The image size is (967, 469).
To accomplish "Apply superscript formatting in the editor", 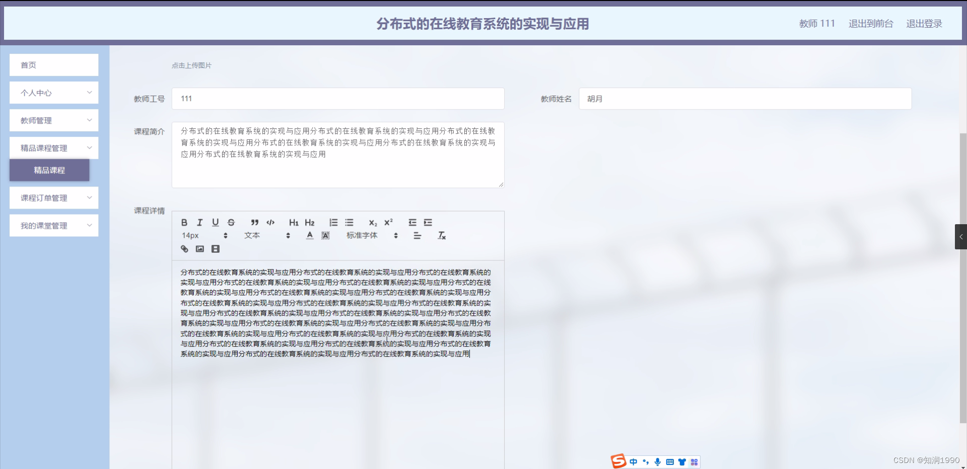I will 388,223.
